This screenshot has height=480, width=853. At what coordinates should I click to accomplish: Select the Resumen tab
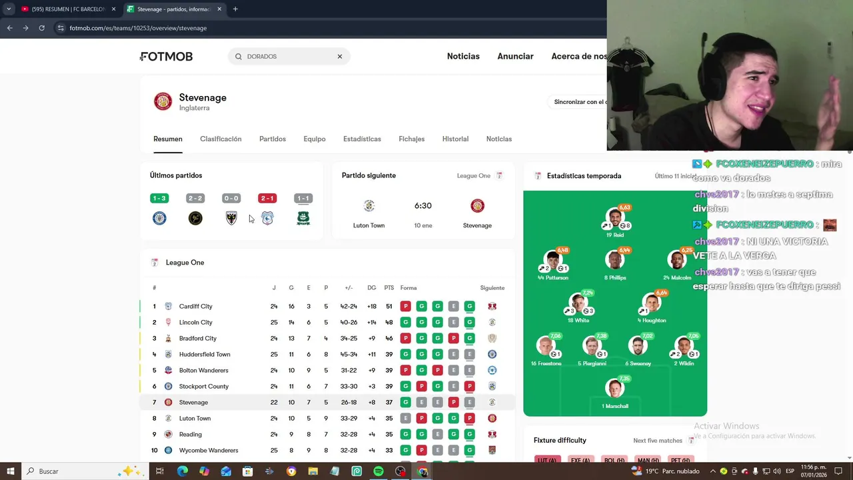point(168,139)
